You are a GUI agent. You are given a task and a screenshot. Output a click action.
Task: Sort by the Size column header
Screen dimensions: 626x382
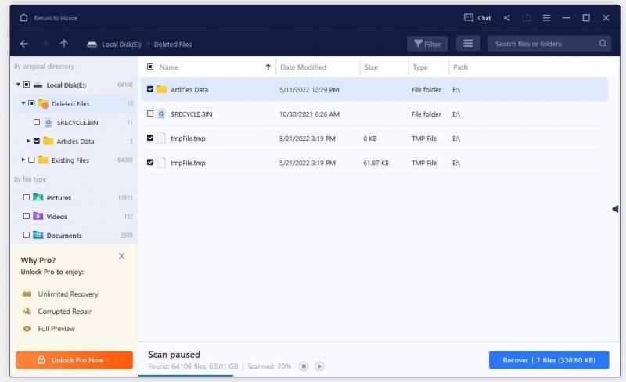tap(372, 67)
